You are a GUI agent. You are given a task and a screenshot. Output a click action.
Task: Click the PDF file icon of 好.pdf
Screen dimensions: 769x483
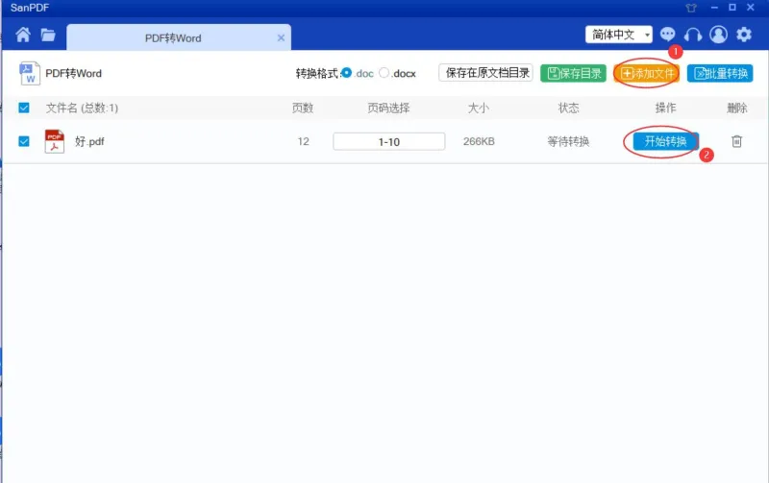[x=55, y=141]
